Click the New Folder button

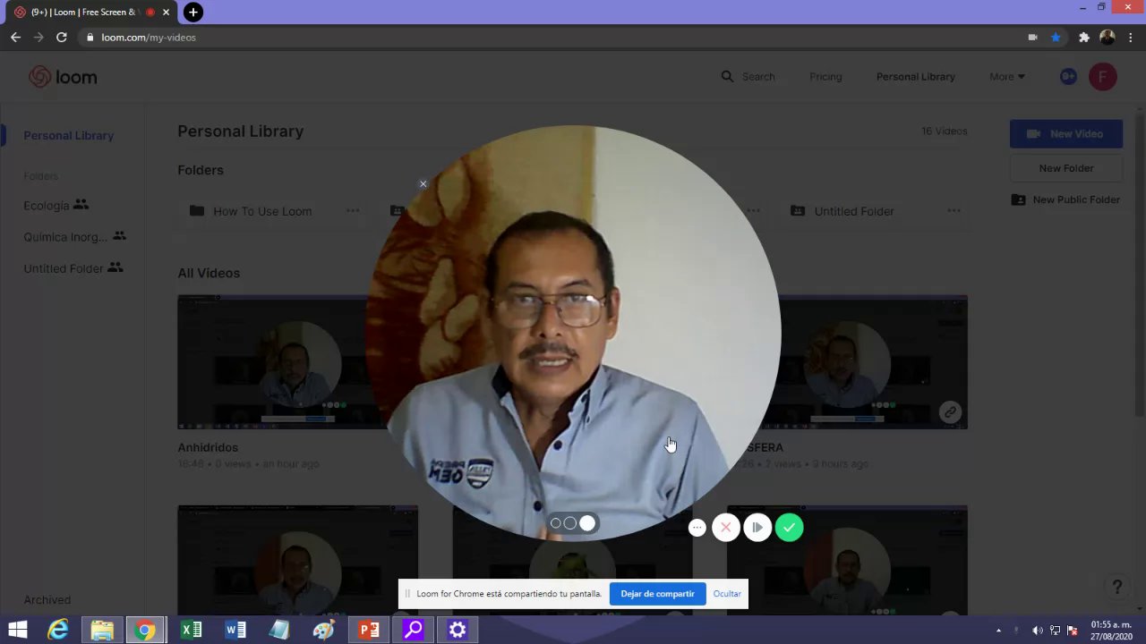point(1066,168)
